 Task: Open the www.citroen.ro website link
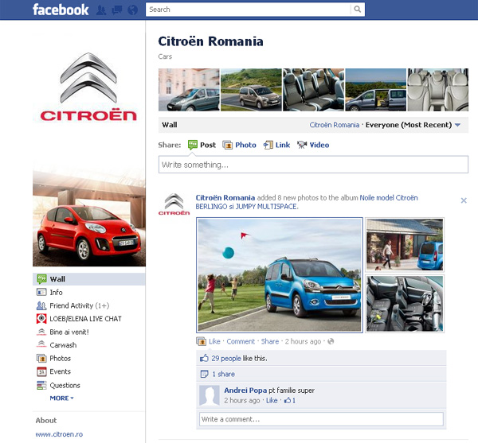tap(59, 434)
